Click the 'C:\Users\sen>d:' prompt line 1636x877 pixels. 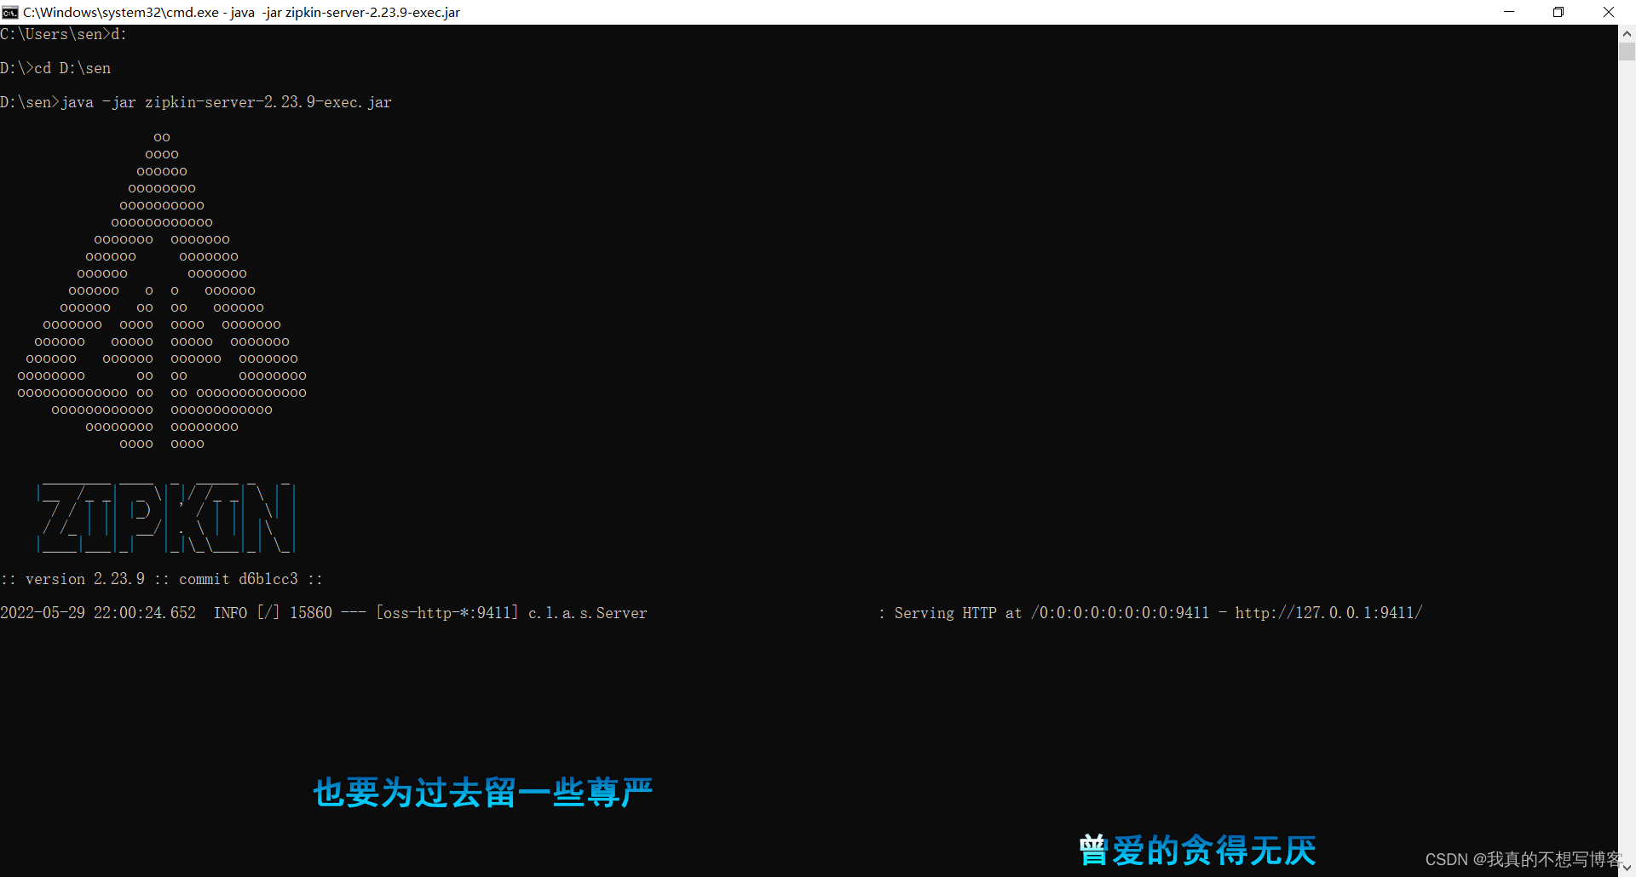[64, 34]
